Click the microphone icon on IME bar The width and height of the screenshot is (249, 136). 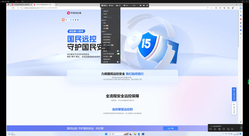pyautogui.click(x=71, y=20)
